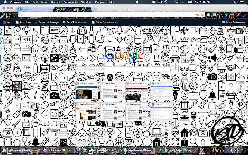Open the Business Insider most-visited tile
The image size is (248, 155).
87,91
